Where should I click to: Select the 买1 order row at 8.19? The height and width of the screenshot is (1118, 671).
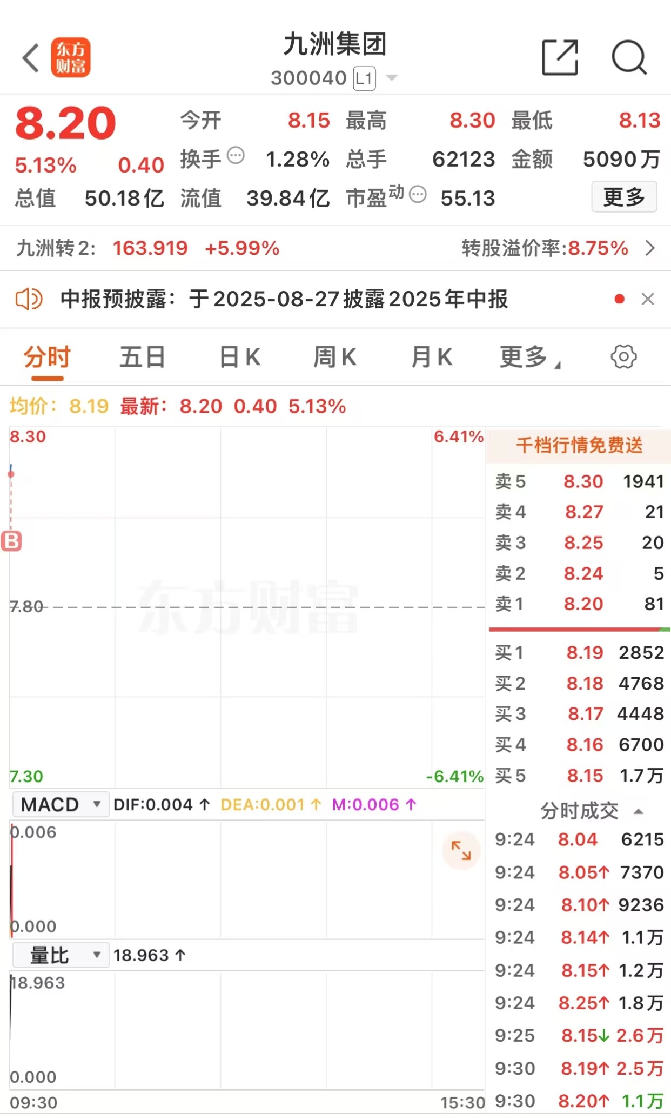point(579,653)
